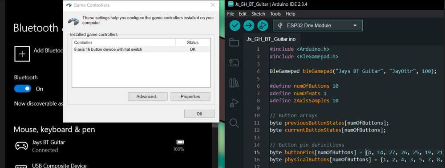Open the Edit menu in Arduino IDE
The width and height of the screenshot is (445, 168).
click(x=243, y=14)
